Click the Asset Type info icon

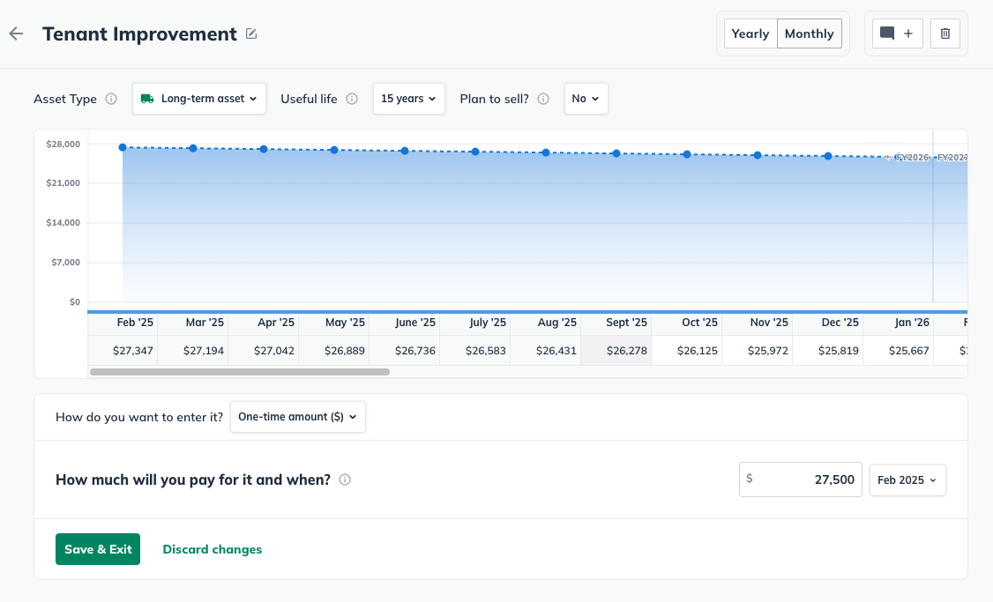(111, 99)
